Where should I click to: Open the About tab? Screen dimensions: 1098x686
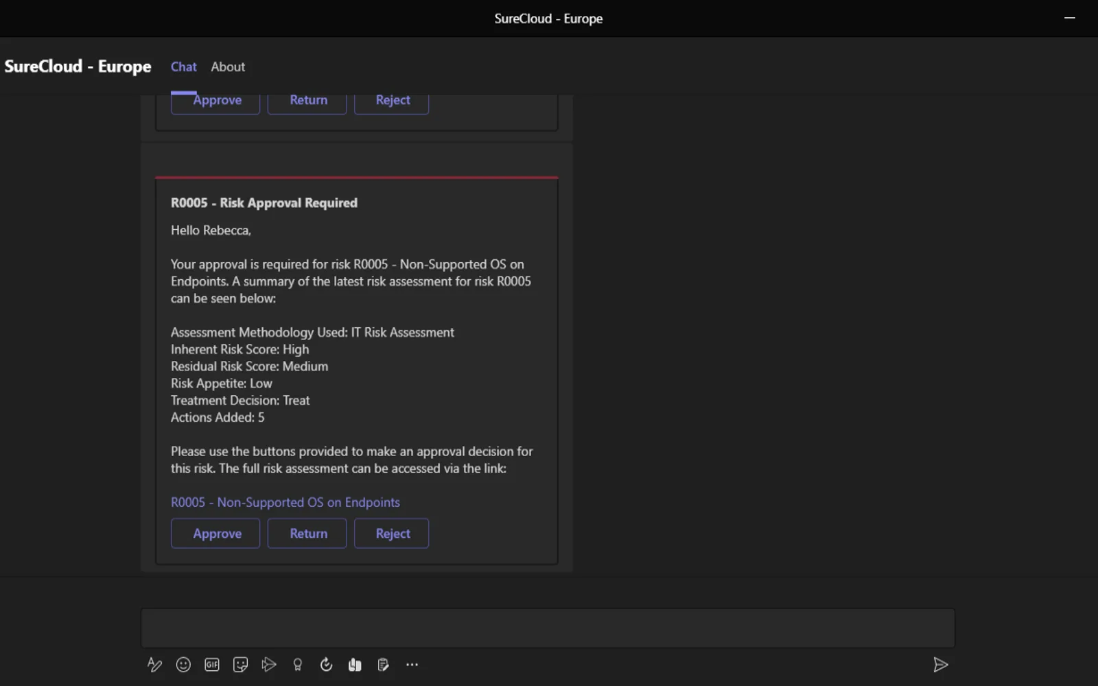coord(228,67)
